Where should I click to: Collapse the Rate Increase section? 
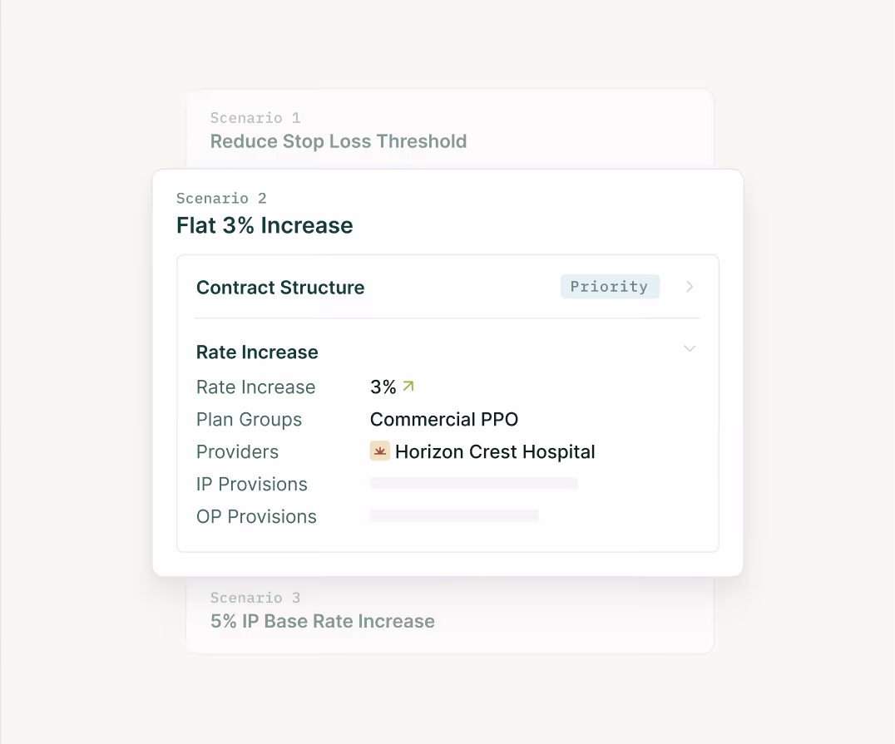tap(689, 349)
